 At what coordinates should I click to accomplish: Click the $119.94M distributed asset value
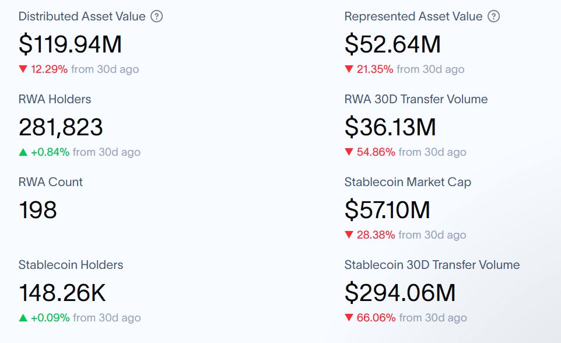coord(71,44)
